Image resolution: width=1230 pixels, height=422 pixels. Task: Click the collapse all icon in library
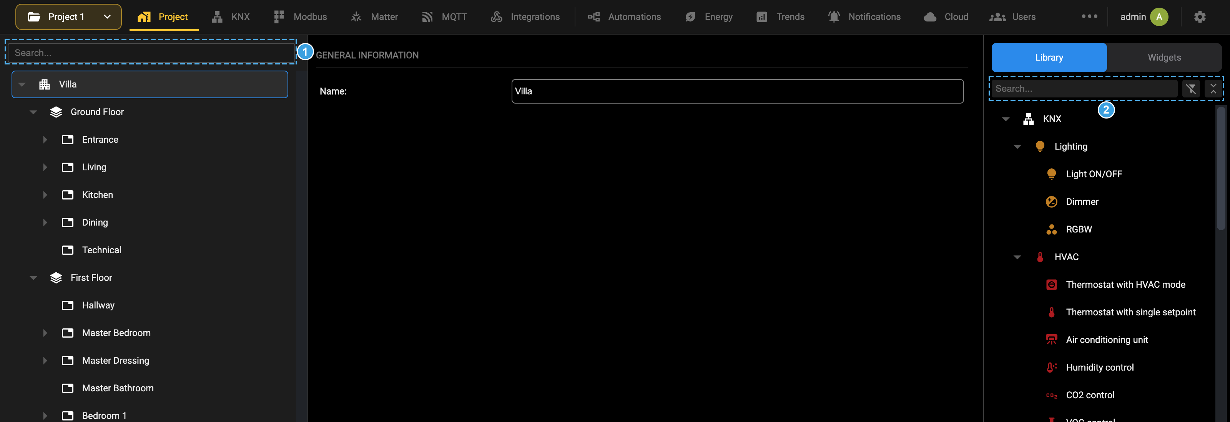pyautogui.click(x=1213, y=89)
